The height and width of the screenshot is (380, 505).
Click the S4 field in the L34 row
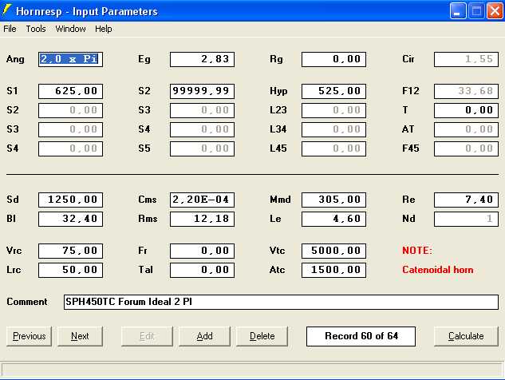point(202,129)
